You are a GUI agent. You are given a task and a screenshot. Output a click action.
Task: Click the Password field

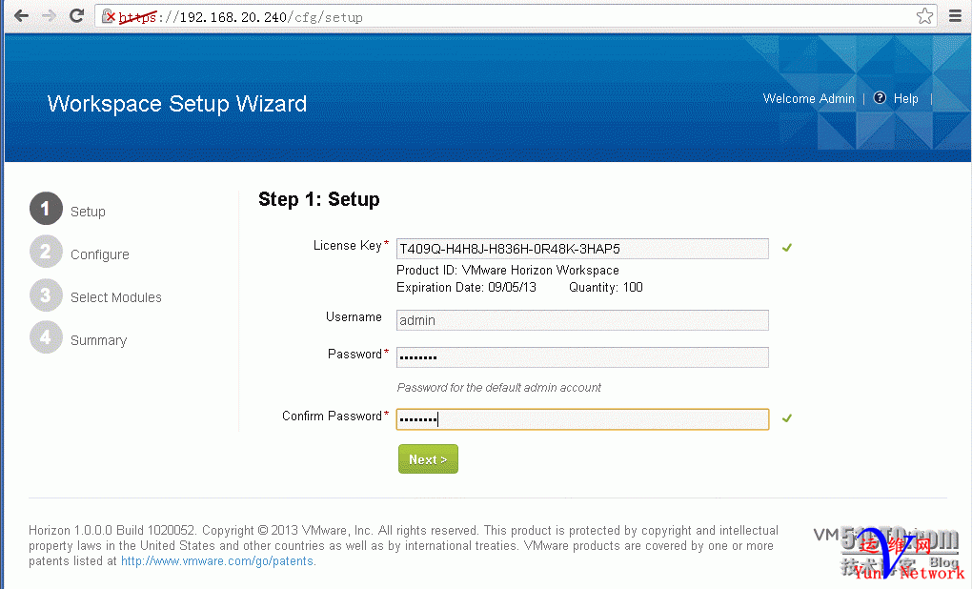click(582, 357)
